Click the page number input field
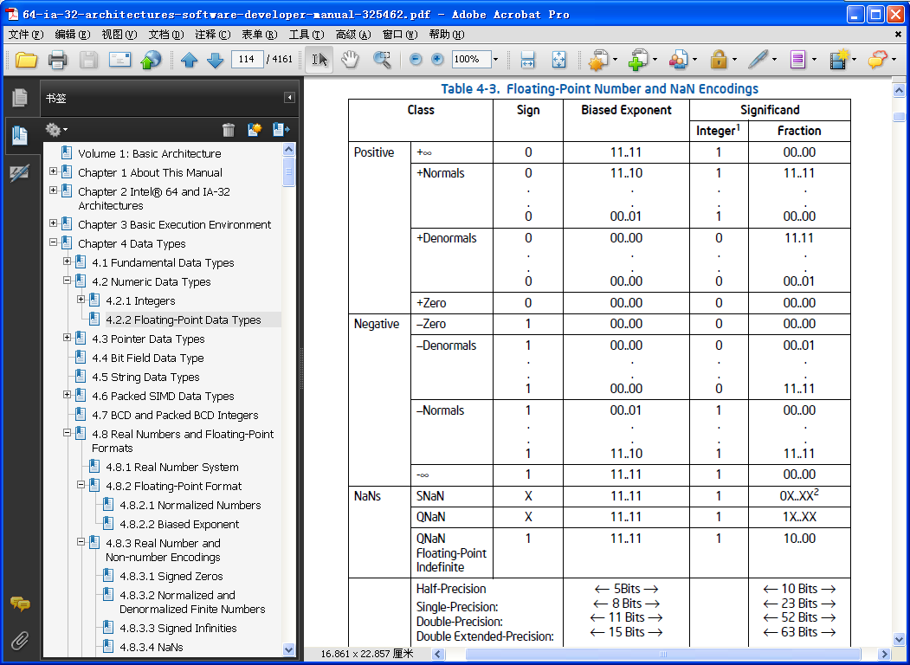The height and width of the screenshot is (665, 910). coord(248,59)
